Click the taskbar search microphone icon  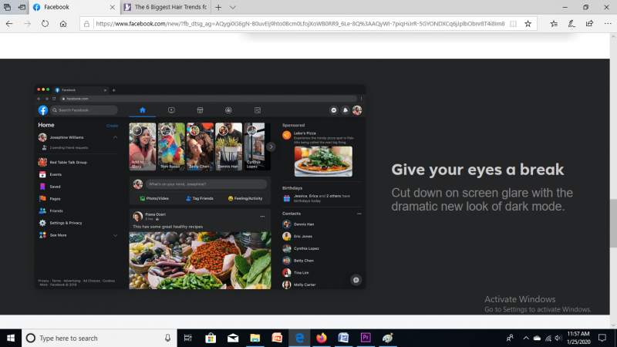tap(167, 338)
